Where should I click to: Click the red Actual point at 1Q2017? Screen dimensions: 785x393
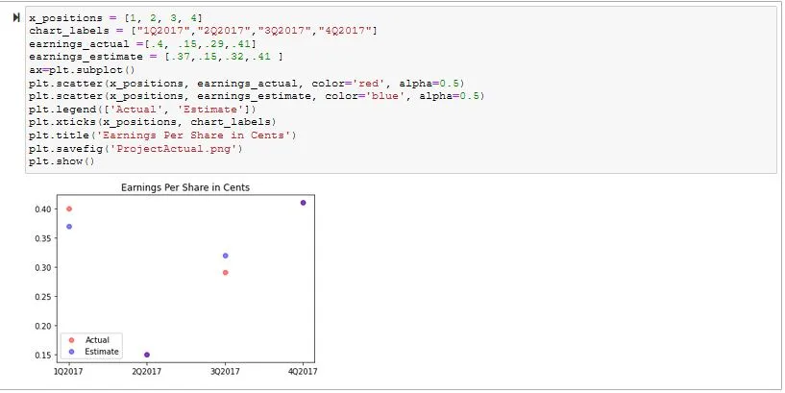click(69, 209)
